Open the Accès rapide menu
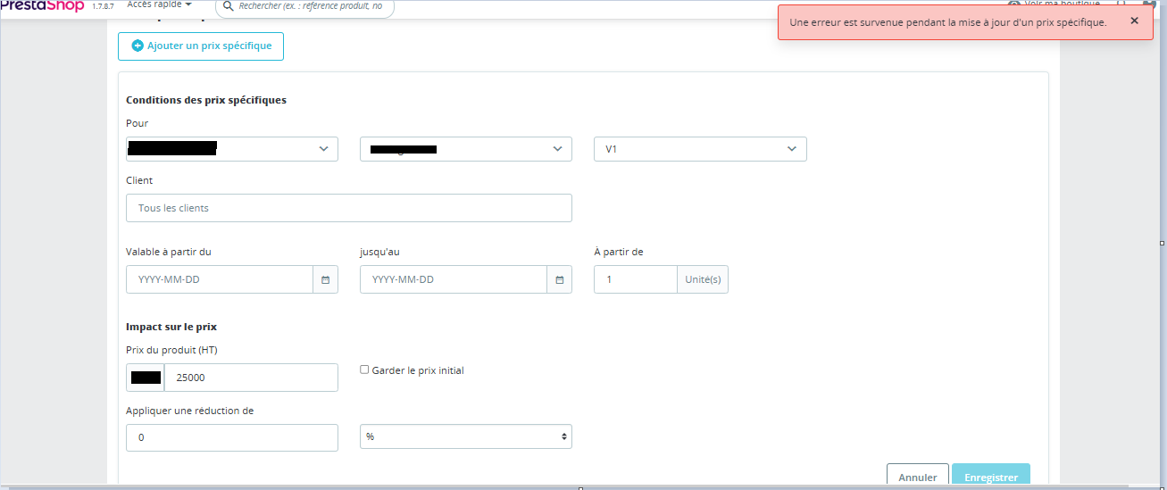Viewport: 1167px width, 490px height. click(x=160, y=4)
